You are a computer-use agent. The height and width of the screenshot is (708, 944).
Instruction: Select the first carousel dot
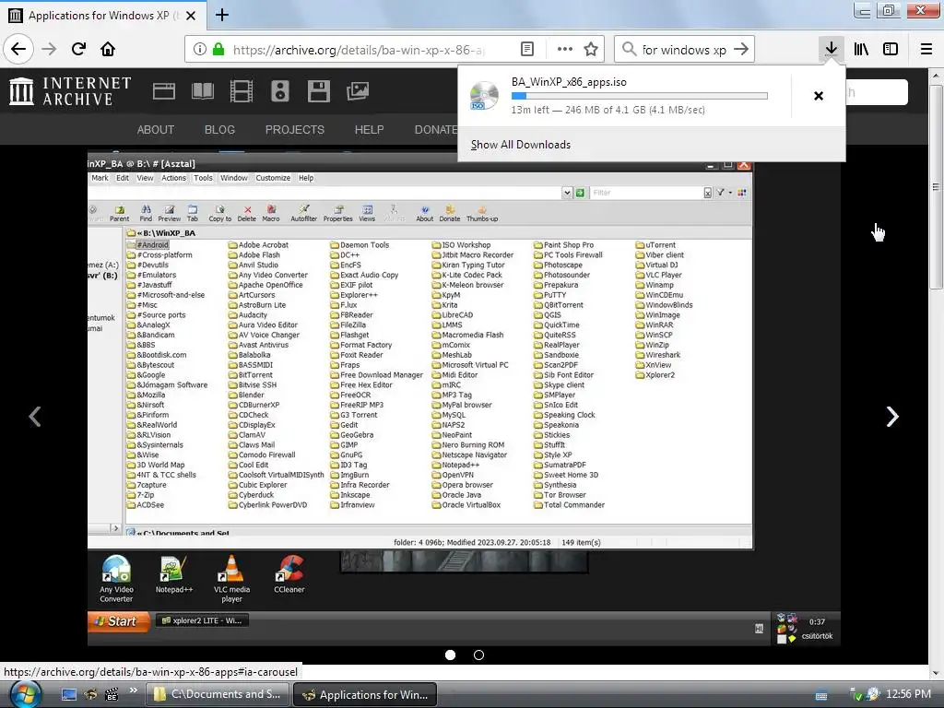click(x=450, y=655)
